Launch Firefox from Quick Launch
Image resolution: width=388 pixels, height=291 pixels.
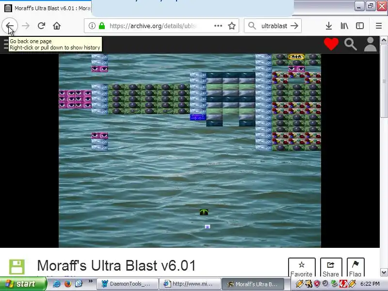pos(67,284)
